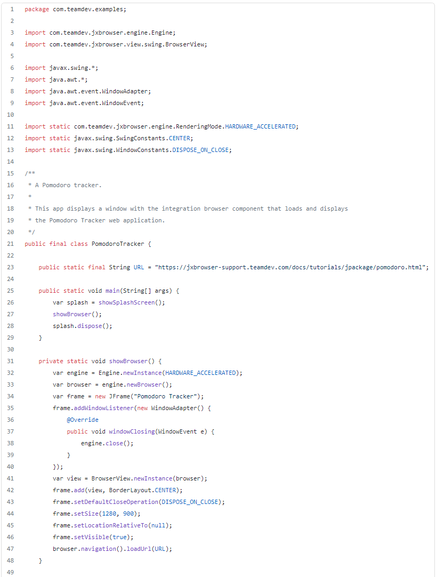436x577 pixels.
Task: Click 'dispose' in splash.dispose()
Action: point(90,326)
